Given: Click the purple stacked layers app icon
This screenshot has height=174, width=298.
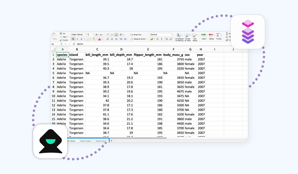Looking at the screenshot, I should click(x=248, y=32).
